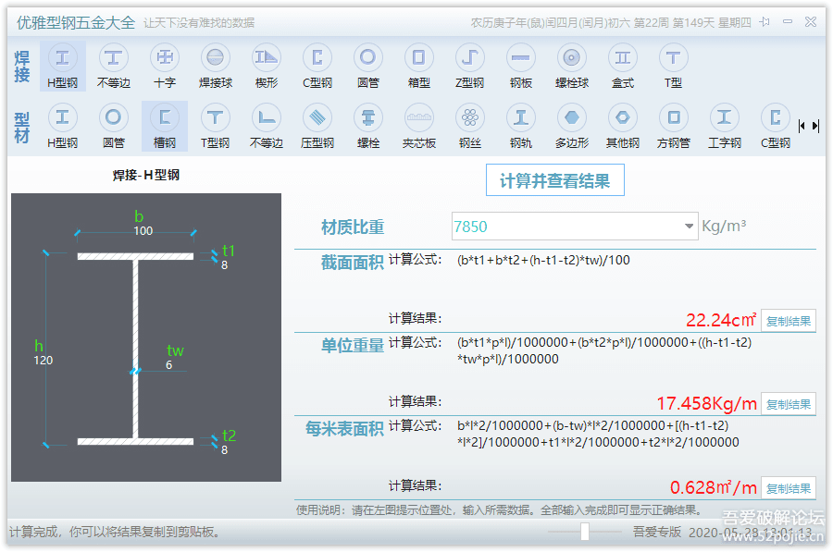Copy the 截面面积 result
The height and width of the screenshot is (552, 833).
pyautogui.click(x=788, y=320)
